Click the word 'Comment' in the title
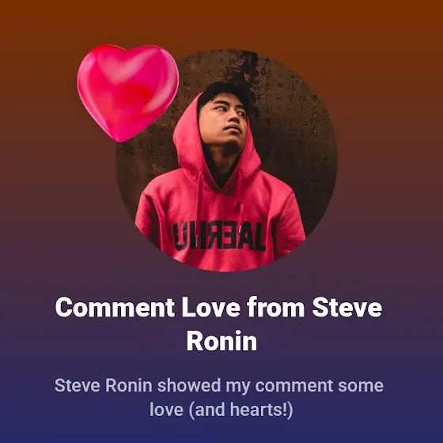Viewport: 443px width, 443px height. 115,308
